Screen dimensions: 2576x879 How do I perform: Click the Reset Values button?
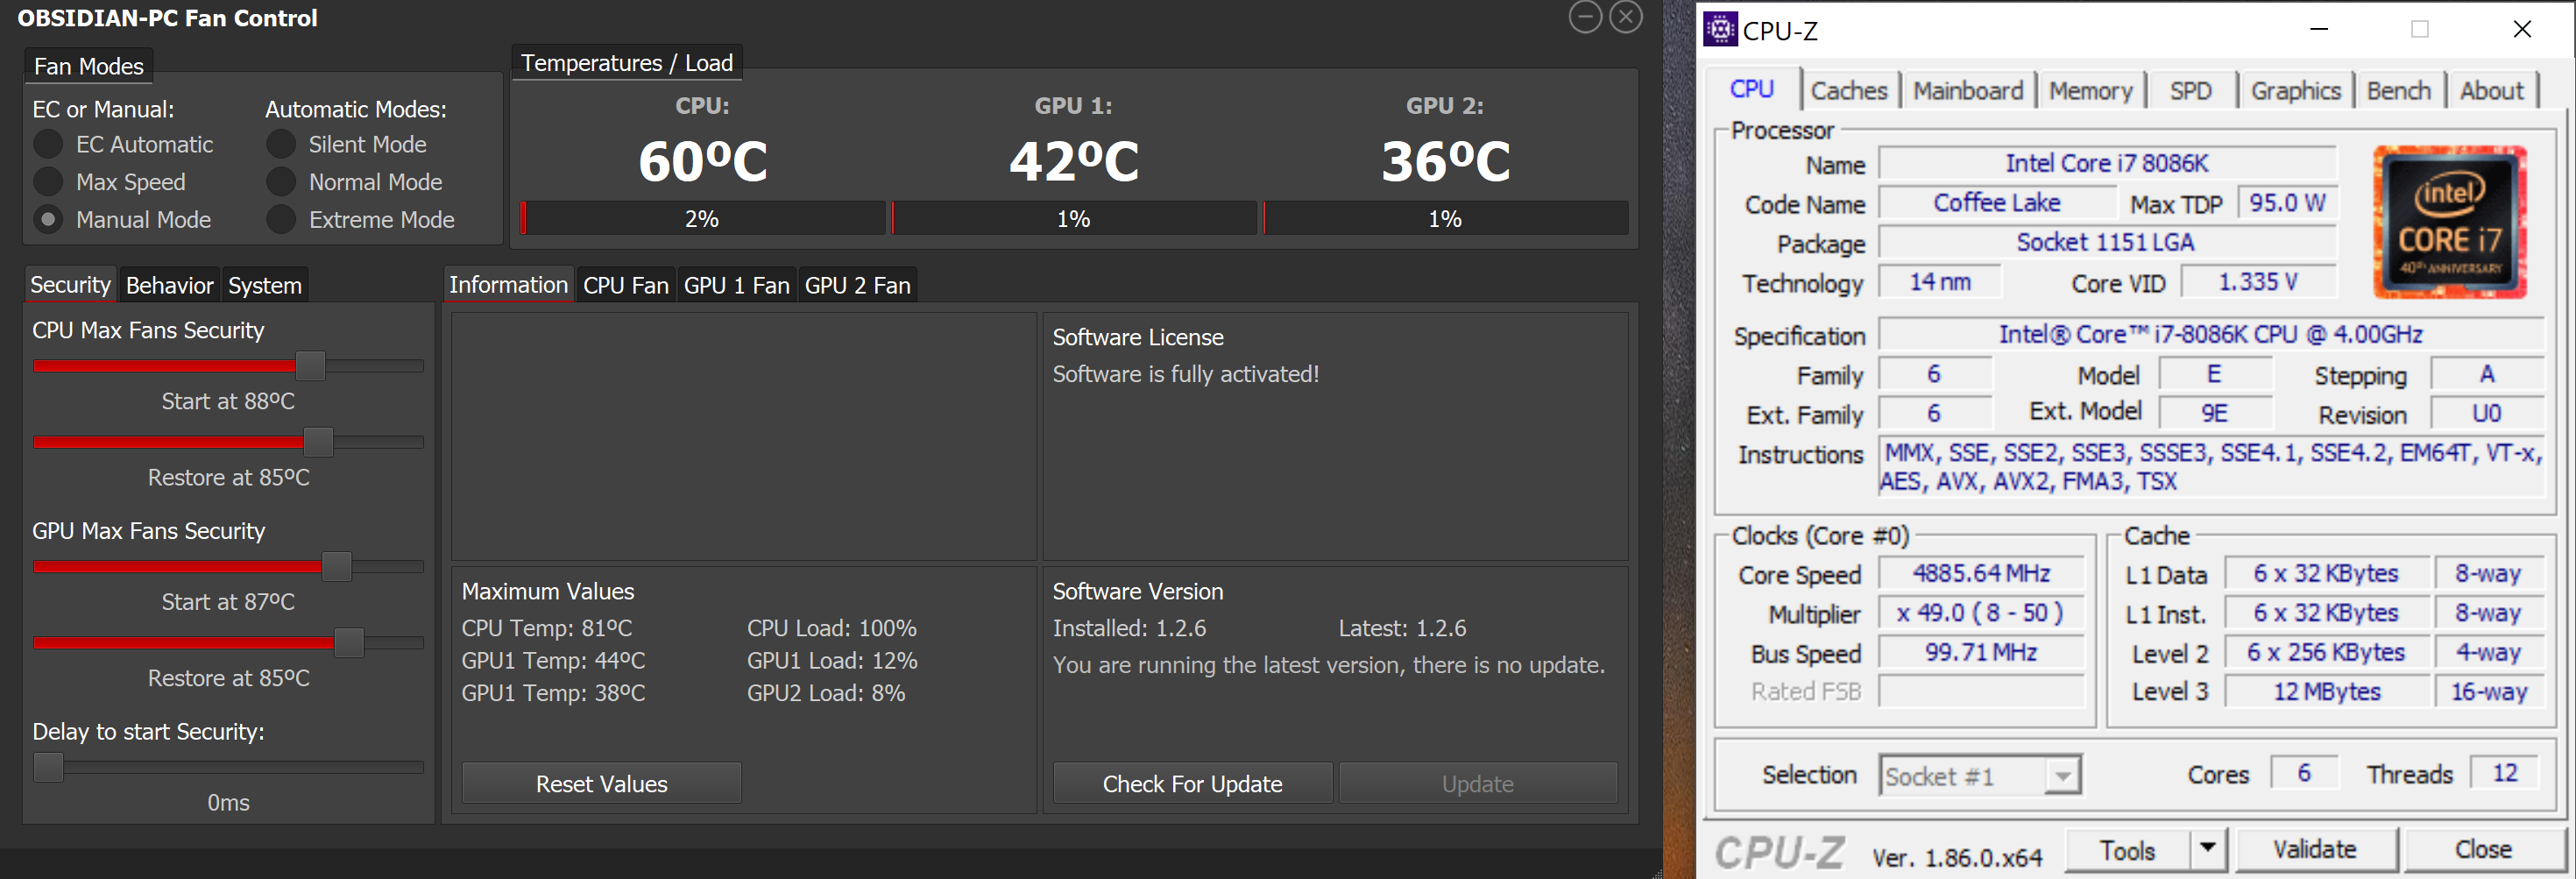coord(601,783)
